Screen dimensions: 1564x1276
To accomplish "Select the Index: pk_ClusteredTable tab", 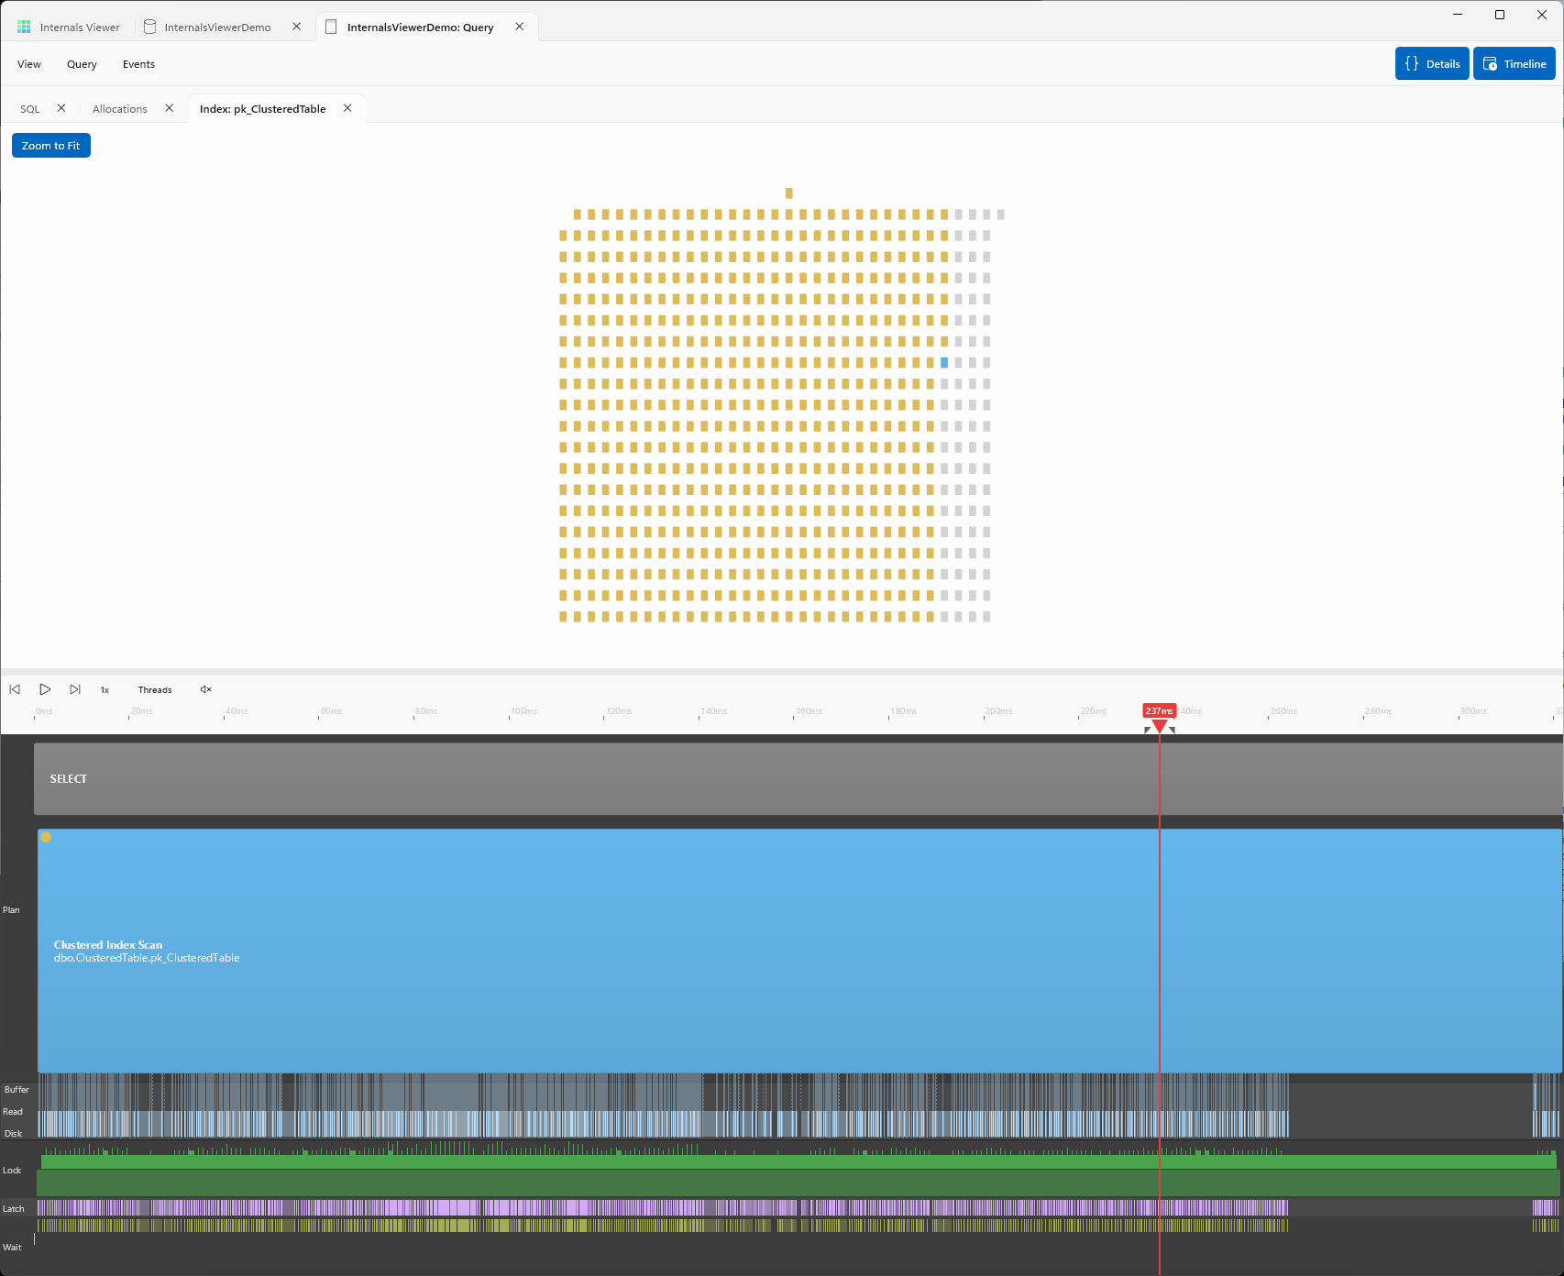I will pos(263,109).
